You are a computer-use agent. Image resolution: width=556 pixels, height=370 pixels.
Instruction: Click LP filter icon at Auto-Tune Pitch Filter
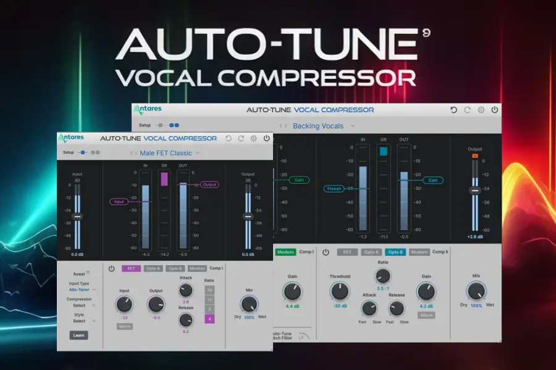303,336
